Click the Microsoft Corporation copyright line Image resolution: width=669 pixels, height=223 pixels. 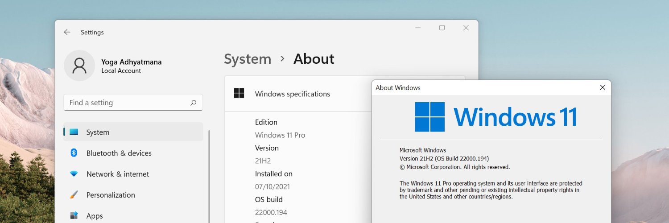(x=454, y=167)
